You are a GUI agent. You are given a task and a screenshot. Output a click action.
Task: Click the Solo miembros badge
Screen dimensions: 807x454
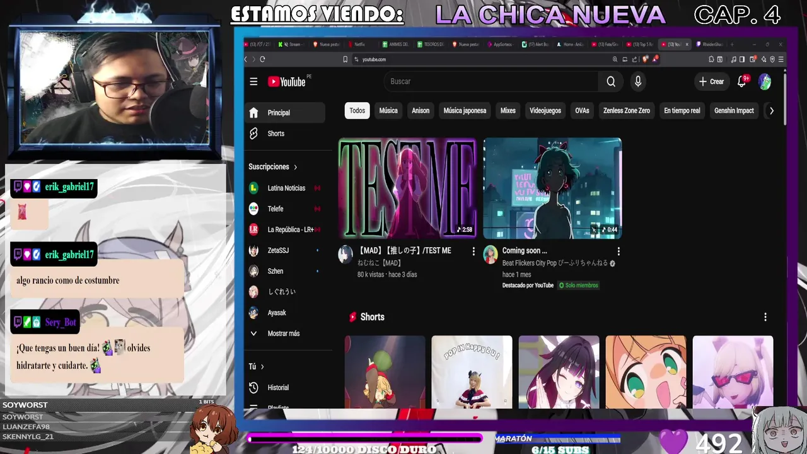(578, 286)
